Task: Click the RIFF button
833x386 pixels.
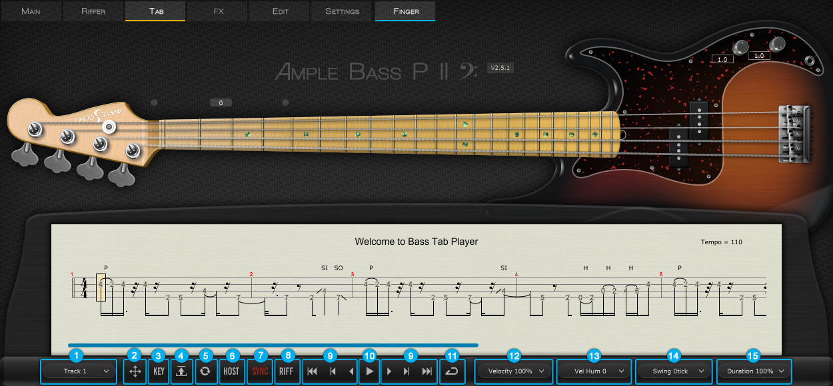Action: [x=287, y=371]
